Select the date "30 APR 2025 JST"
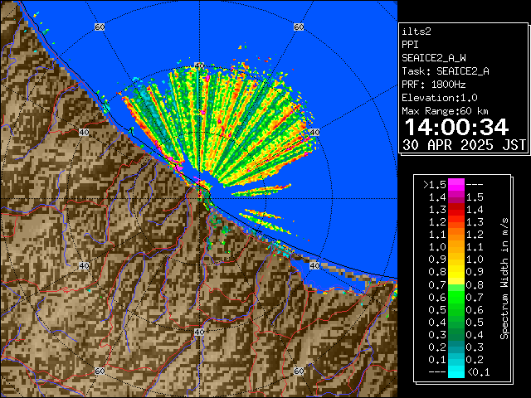The image size is (531, 398). 465,145
